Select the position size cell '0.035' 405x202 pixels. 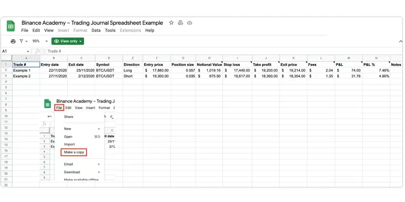(183, 76)
